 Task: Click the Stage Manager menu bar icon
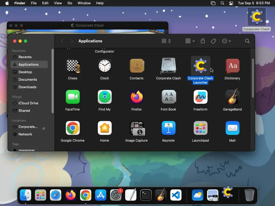213,3
